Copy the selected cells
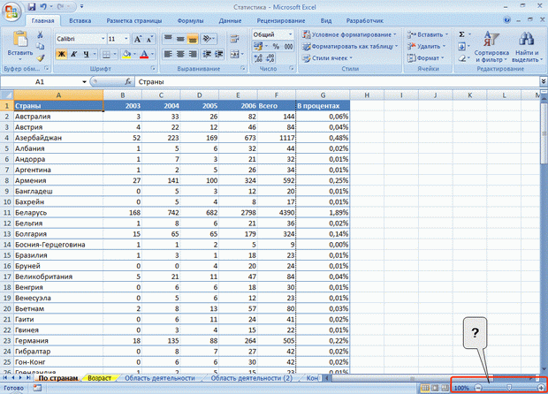The width and height of the screenshot is (548, 394). pos(40,46)
